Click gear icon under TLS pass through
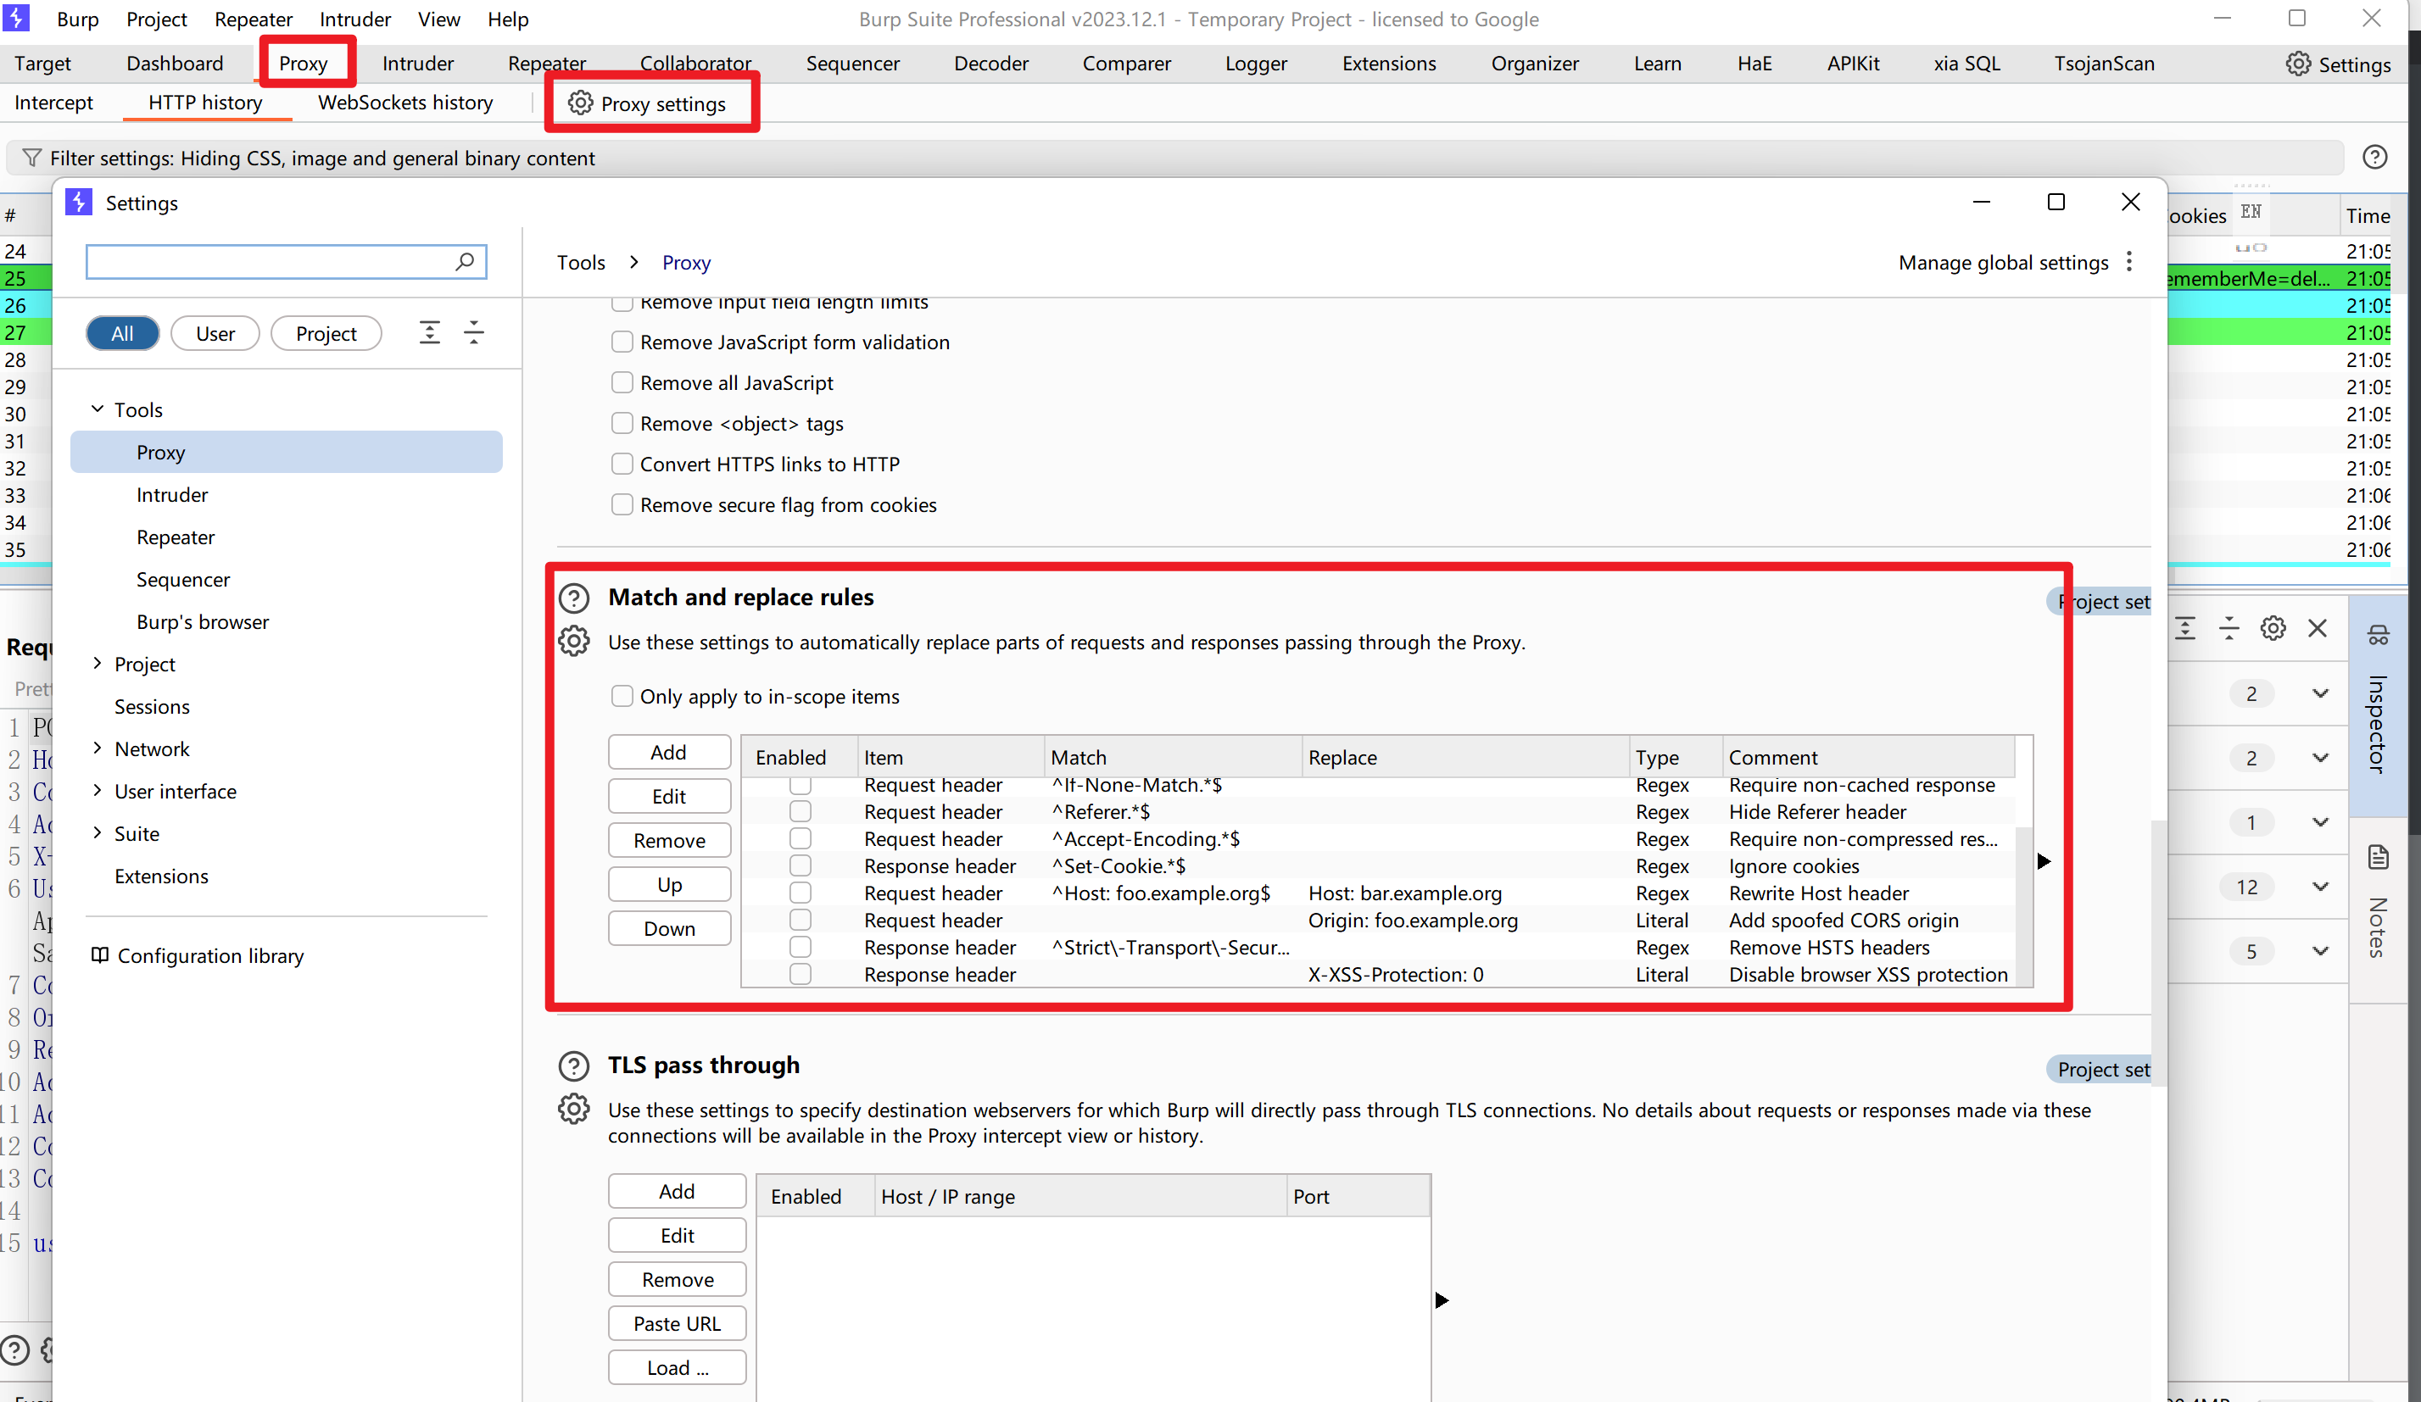The image size is (2421, 1402). pyautogui.click(x=573, y=1109)
